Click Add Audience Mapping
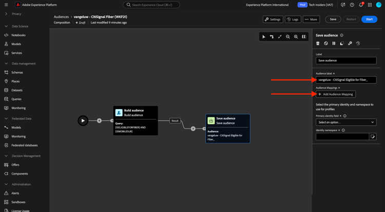 (335, 94)
